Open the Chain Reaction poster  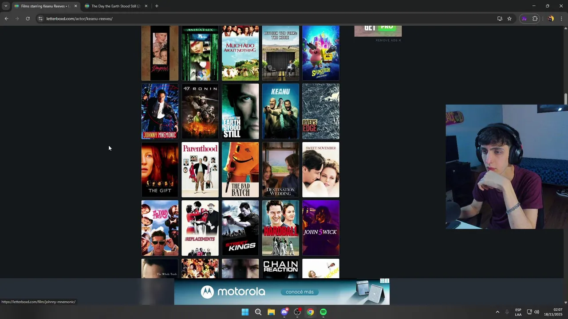click(x=280, y=268)
